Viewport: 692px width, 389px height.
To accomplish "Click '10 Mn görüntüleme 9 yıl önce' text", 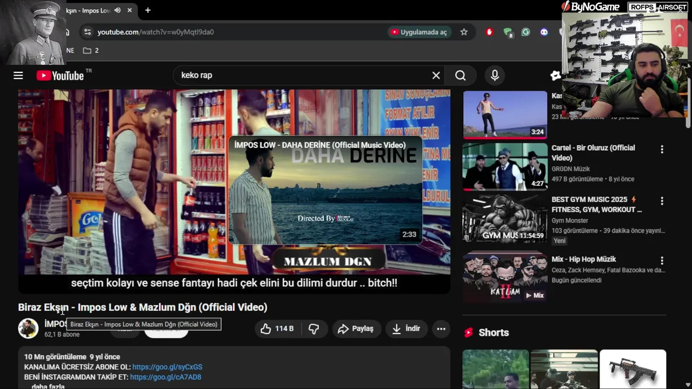I will (x=72, y=357).
